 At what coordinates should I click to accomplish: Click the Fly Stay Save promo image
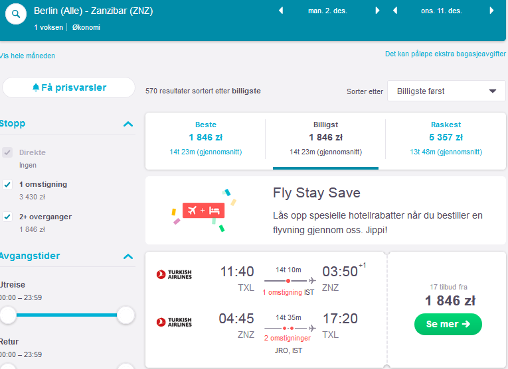(204, 211)
